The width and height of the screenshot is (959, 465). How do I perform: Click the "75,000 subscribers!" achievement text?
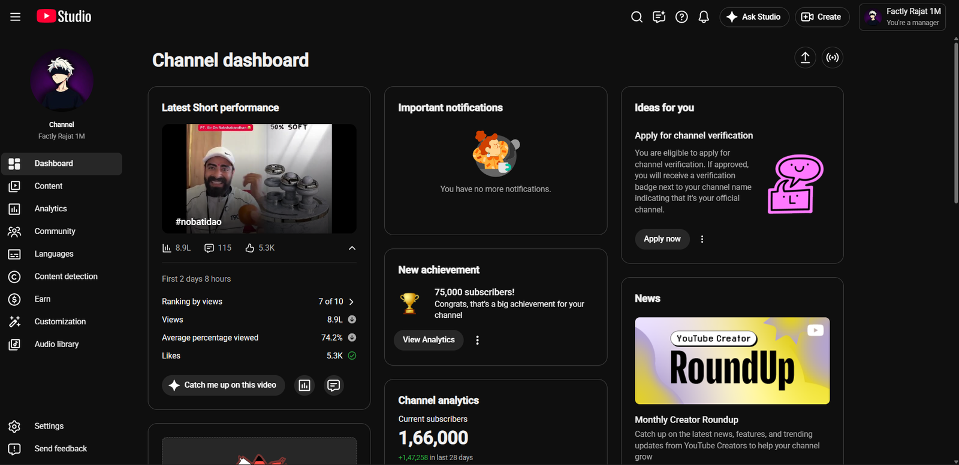click(x=474, y=292)
